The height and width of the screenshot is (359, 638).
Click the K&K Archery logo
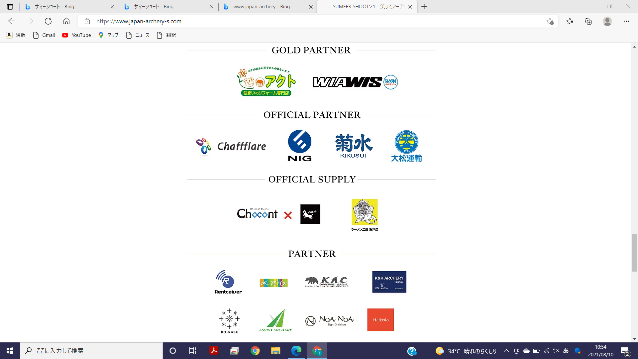[x=389, y=282]
